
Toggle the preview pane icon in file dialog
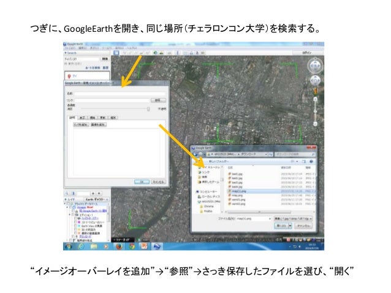tap(304, 161)
